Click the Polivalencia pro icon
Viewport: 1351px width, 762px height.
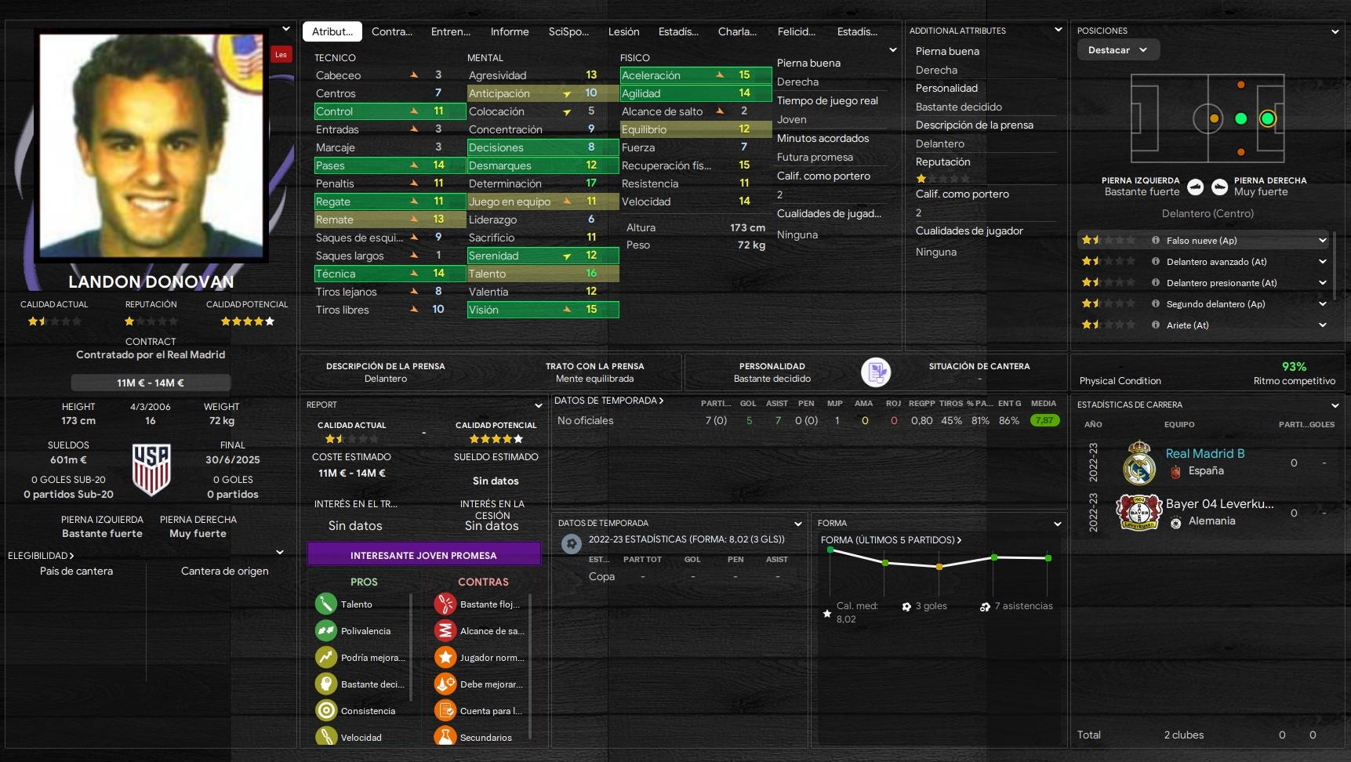[325, 631]
